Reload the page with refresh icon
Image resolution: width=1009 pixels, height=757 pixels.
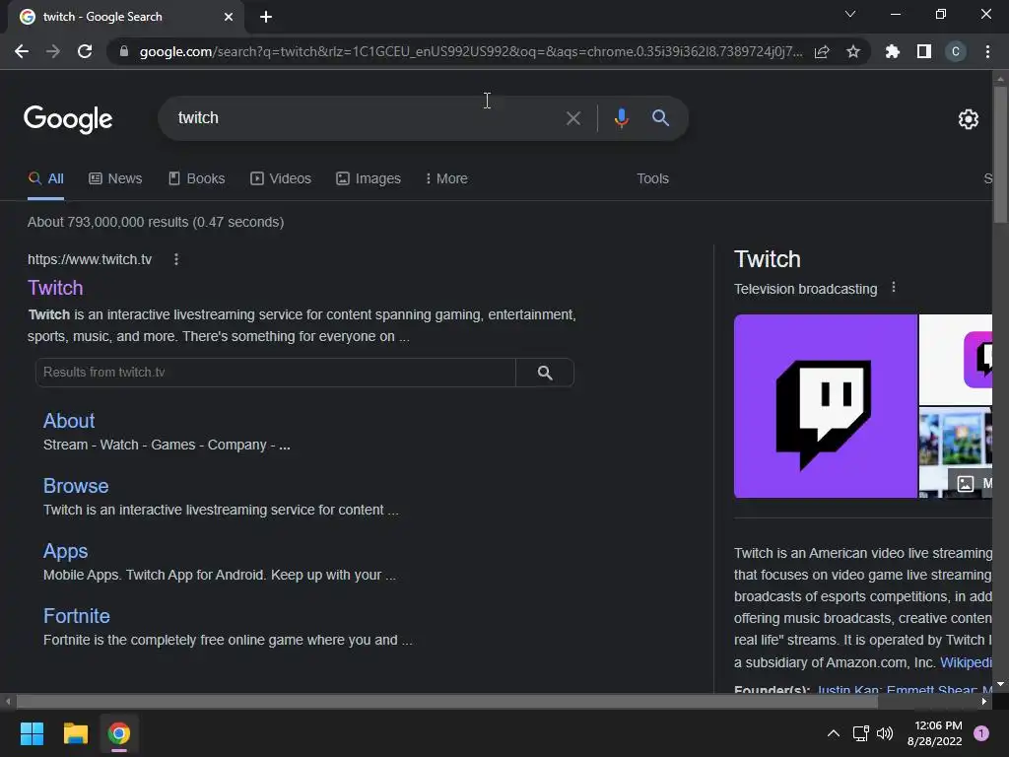[x=85, y=51]
